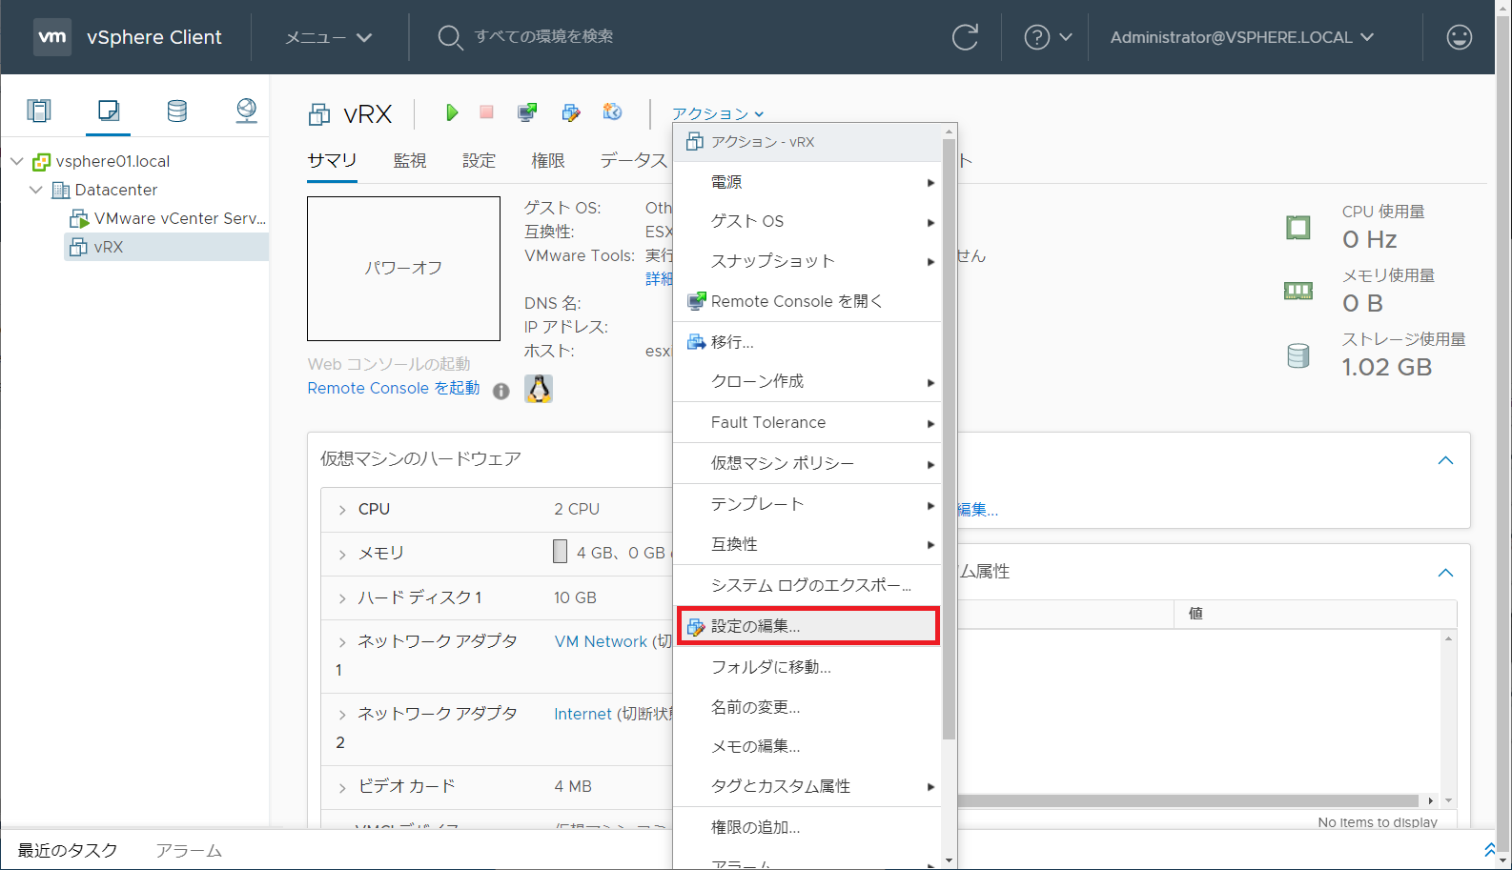Open the ゲスト OS submenu
Image resolution: width=1512 pixels, height=870 pixels.
tap(807, 221)
